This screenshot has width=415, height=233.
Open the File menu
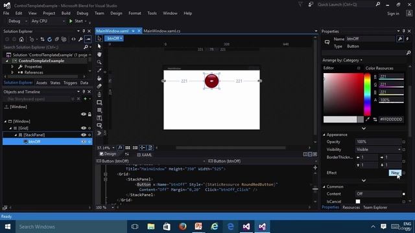(x=6, y=13)
